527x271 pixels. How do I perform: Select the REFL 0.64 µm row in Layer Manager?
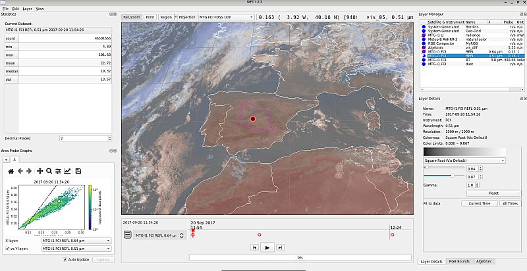(472, 52)
